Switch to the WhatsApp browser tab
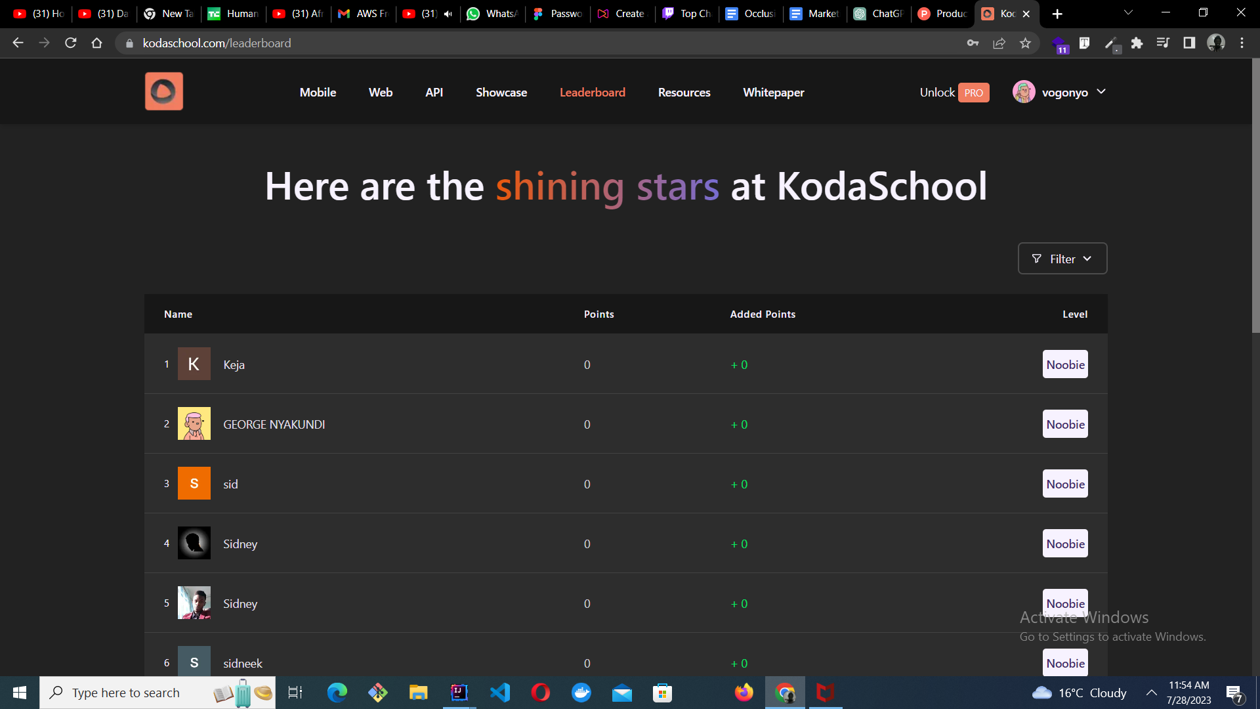 492,14
